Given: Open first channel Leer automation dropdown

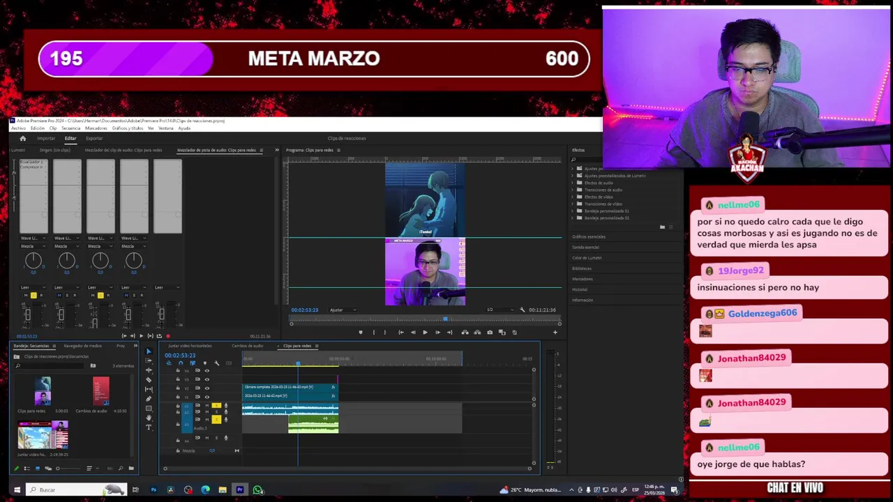Looking at the screenshot, I should click(33, 287).
